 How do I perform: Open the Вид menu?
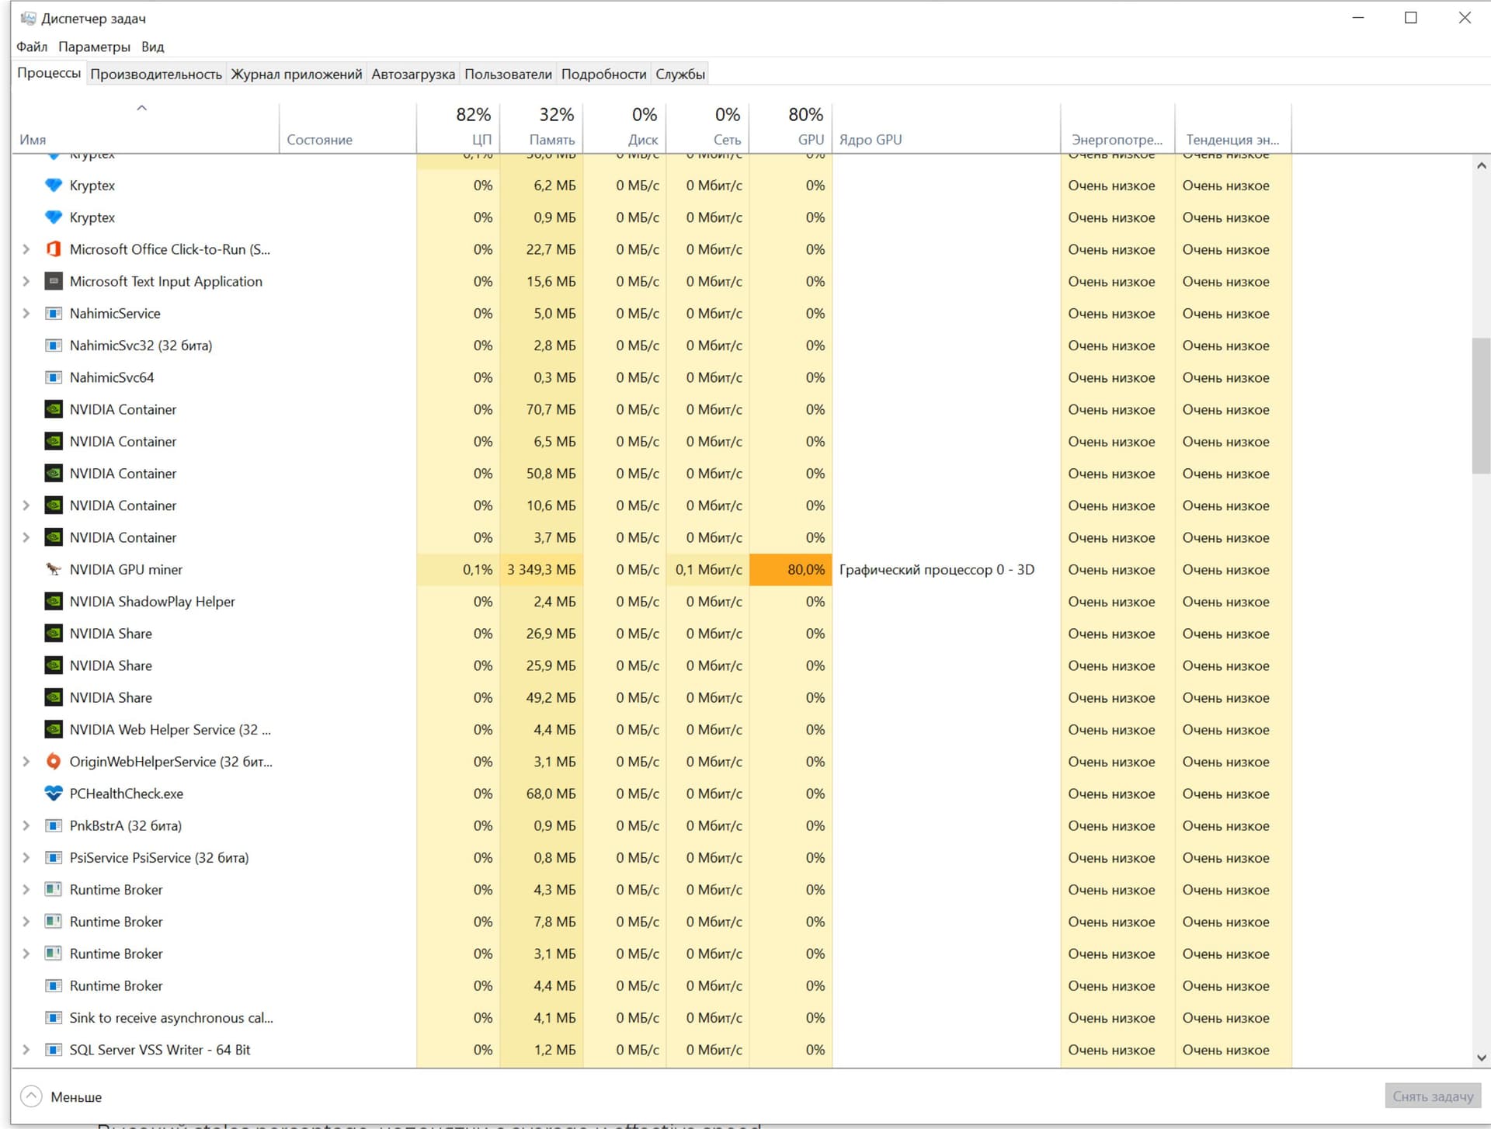click(x=153, y=47)
